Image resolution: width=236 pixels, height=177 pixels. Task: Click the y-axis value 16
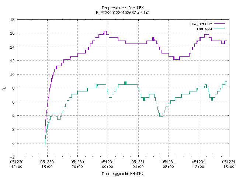click(12, 33)
